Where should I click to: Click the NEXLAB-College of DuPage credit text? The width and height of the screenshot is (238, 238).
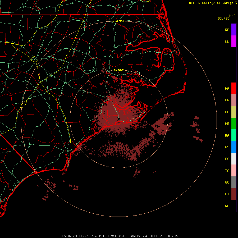(211, 3)
